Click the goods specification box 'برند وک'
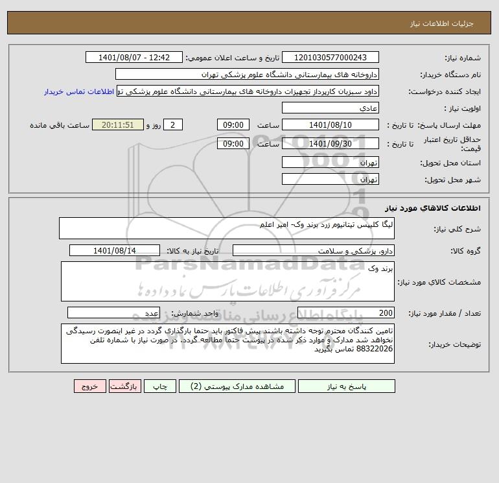Viewport: 499px width, 483px height. tap(227, 281)
